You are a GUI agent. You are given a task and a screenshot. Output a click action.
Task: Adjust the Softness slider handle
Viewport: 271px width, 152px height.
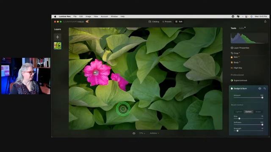tap(262, 125)
